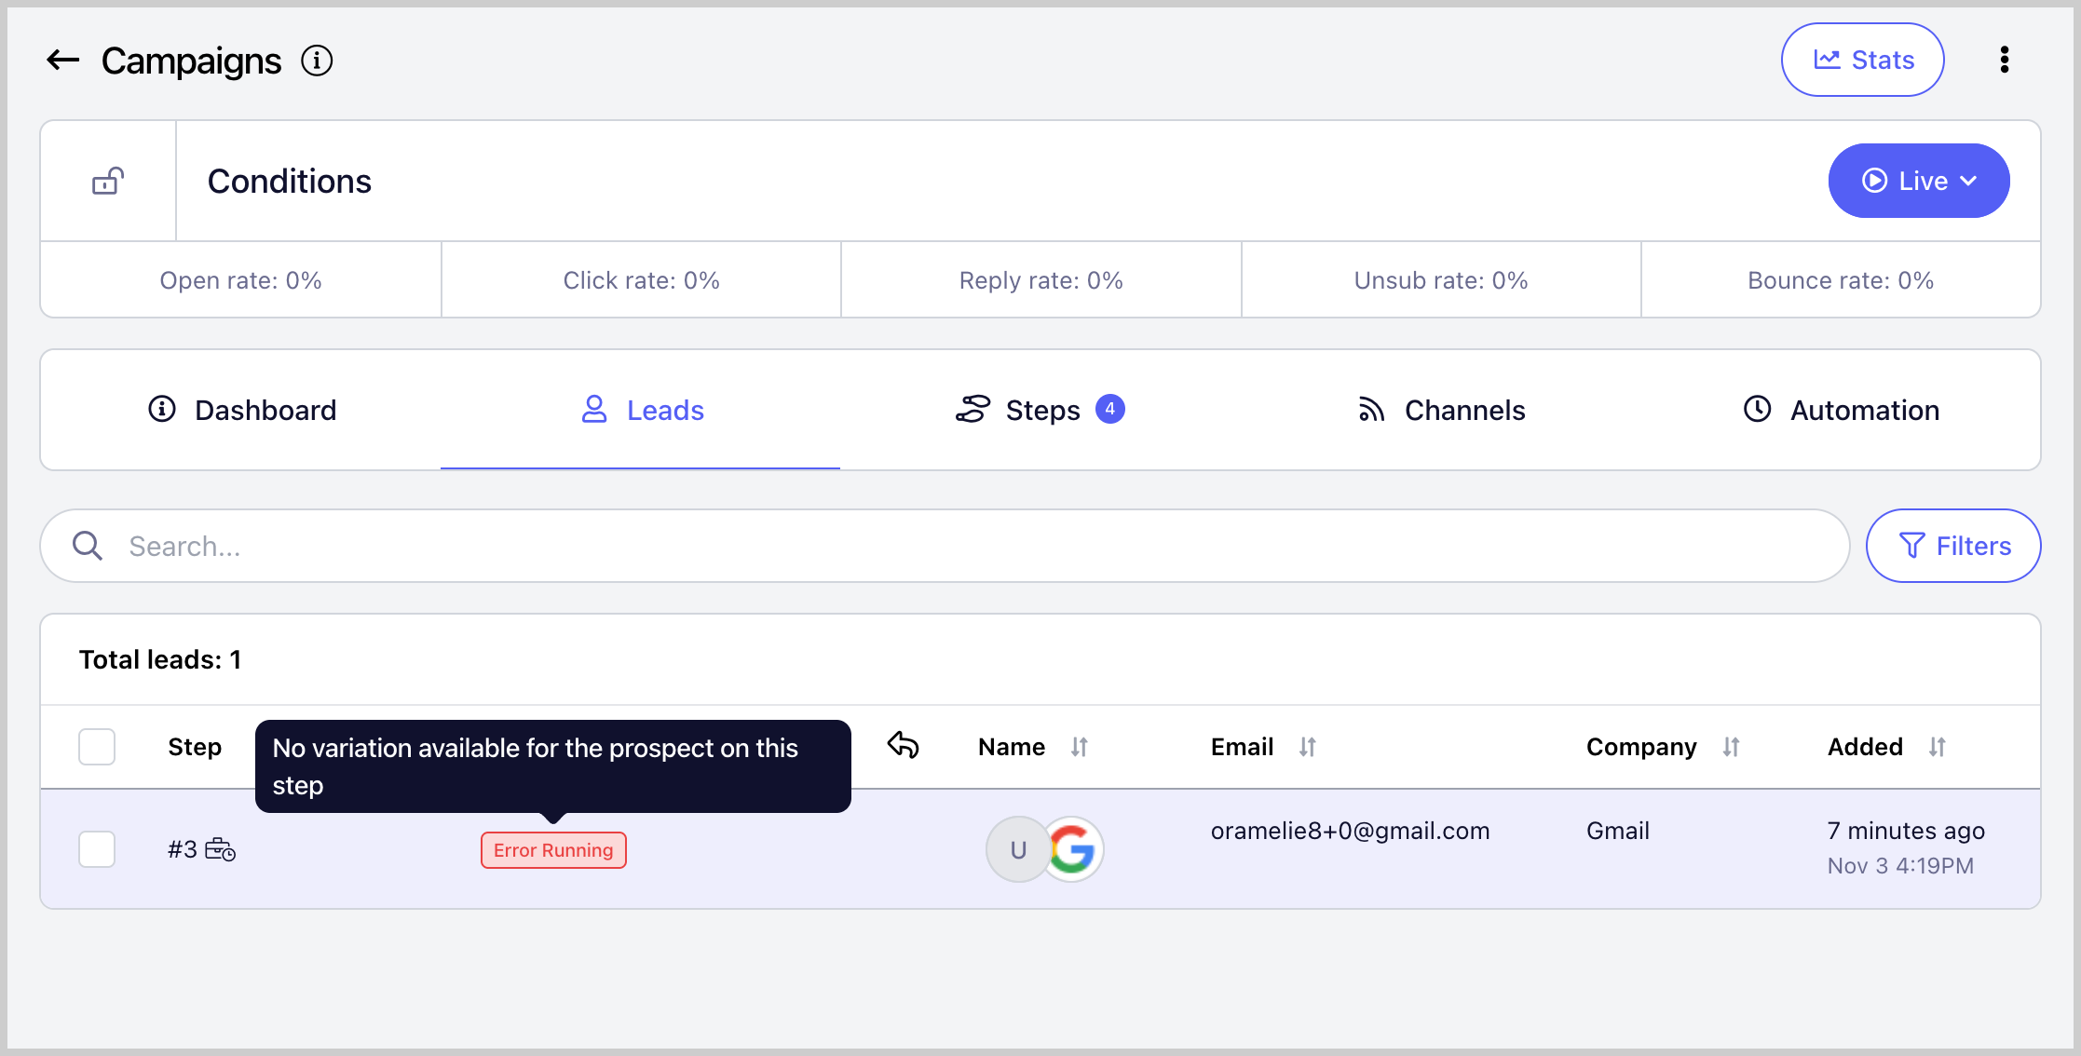Open the three-dot more options menu
The height and width of the screenshot is (1056, 2081).
(x=2004, y=60)
